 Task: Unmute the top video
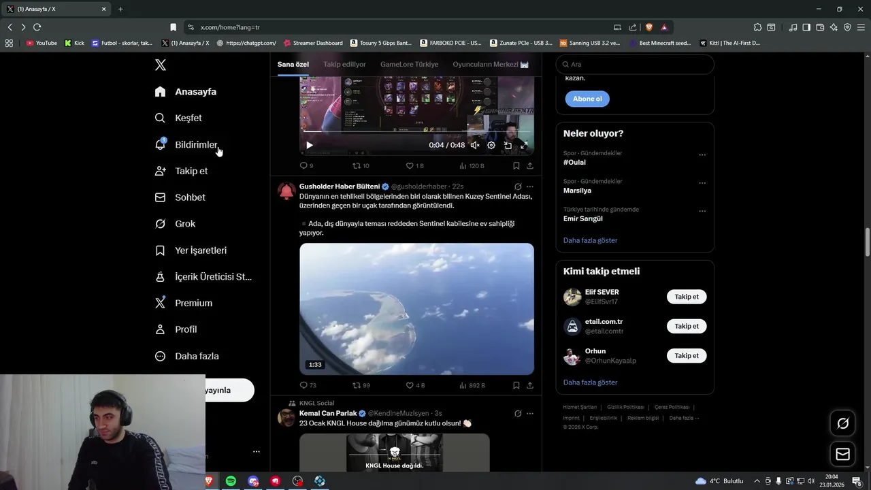pos(475,145)
